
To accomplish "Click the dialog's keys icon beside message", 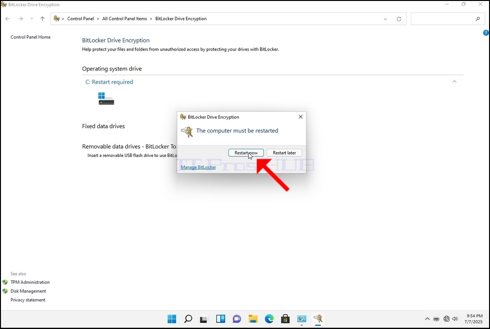I will pyautogui.click(x=187, y=132).
